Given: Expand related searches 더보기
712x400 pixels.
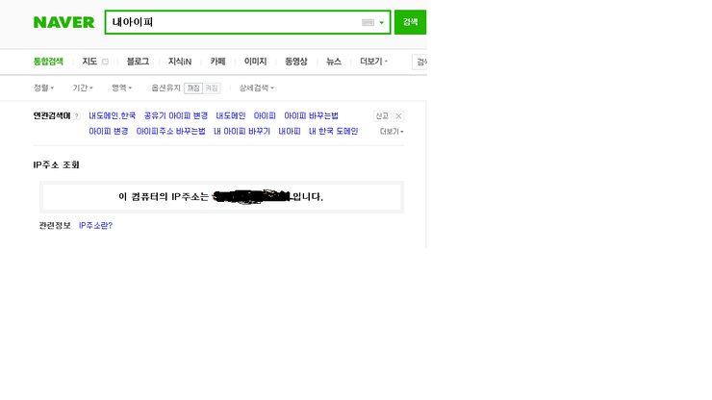Looking at the screenshot, I should pyautogui.click(x=392, y=132).
